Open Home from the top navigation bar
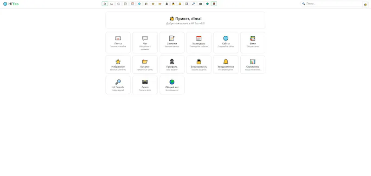The image size is (371, 176). click(105, 4)
